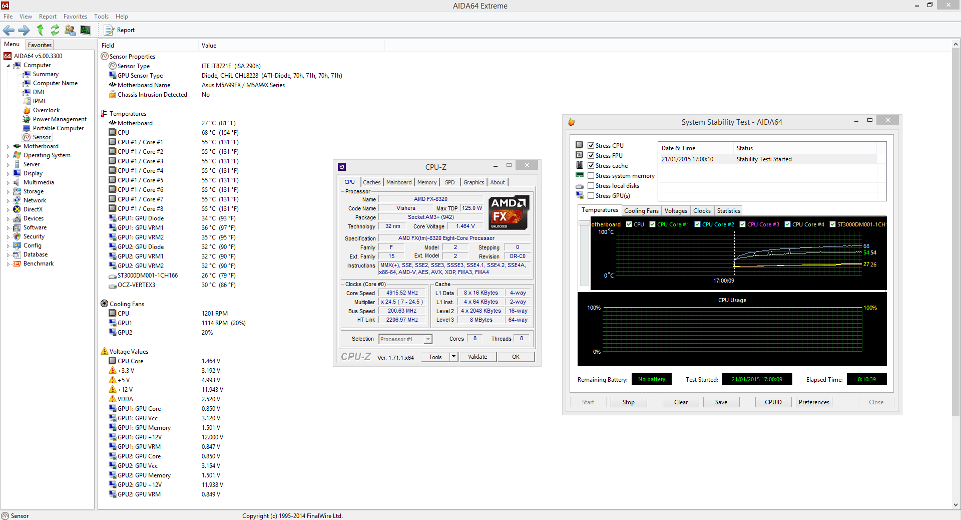
Task: Click the Clear button in Stability Test
Action: pos(681,402)
